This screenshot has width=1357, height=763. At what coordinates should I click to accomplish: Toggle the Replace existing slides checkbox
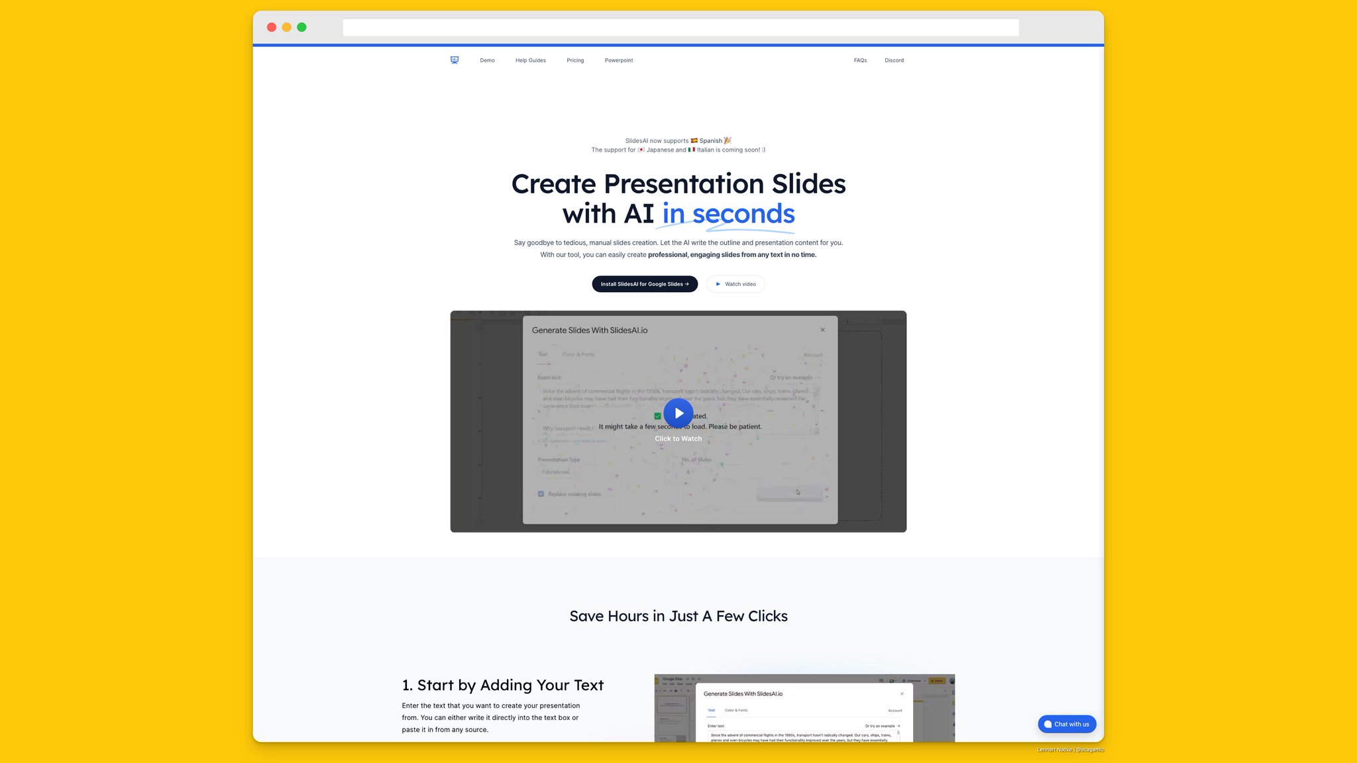tap(541, 494)
